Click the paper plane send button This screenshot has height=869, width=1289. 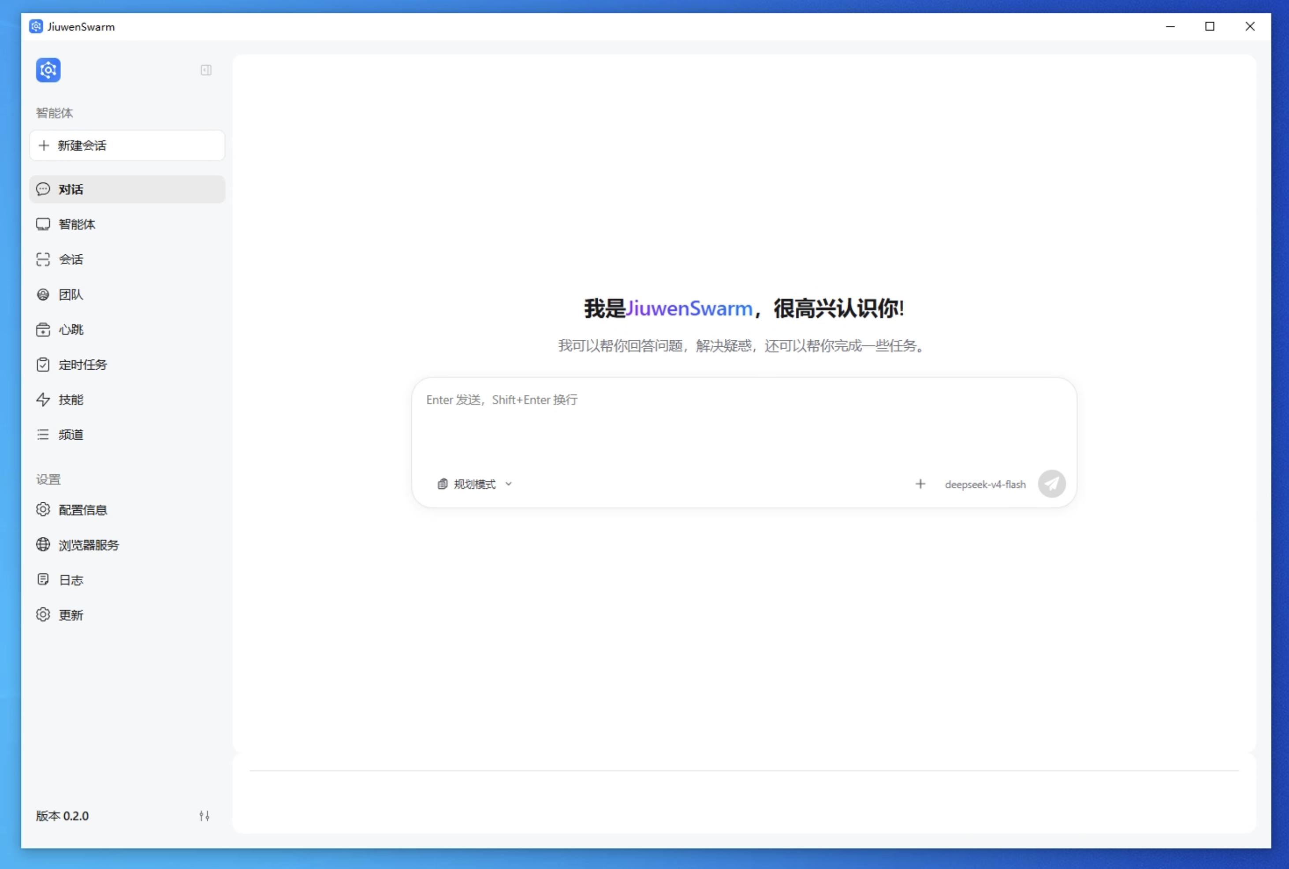pyautogui.click(x=1052, y=484)
